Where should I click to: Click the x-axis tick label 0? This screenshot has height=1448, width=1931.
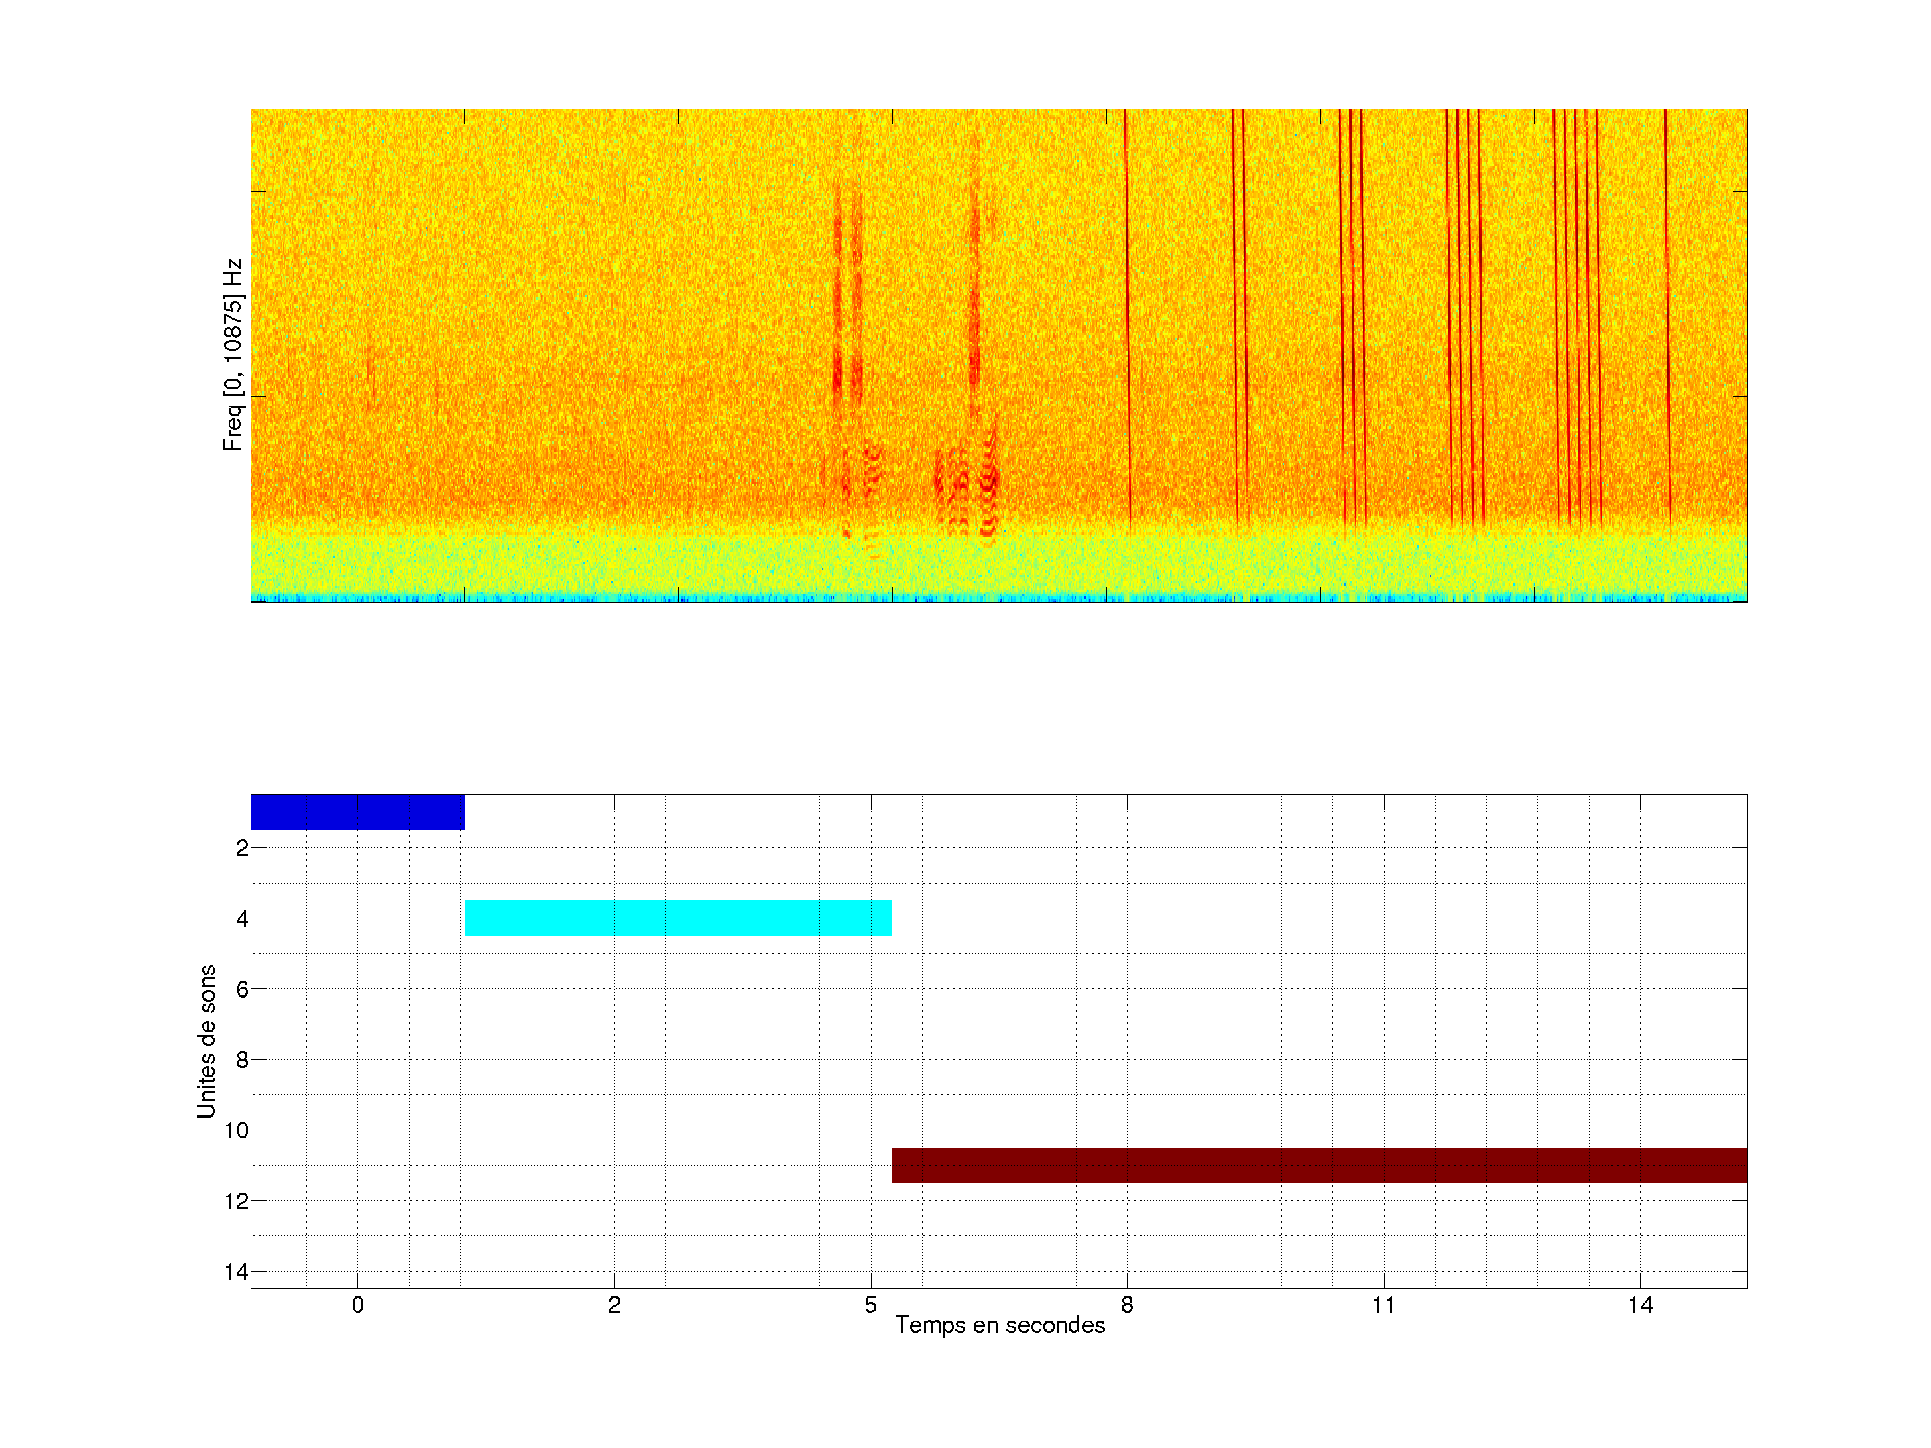(x=357, y=1305)
